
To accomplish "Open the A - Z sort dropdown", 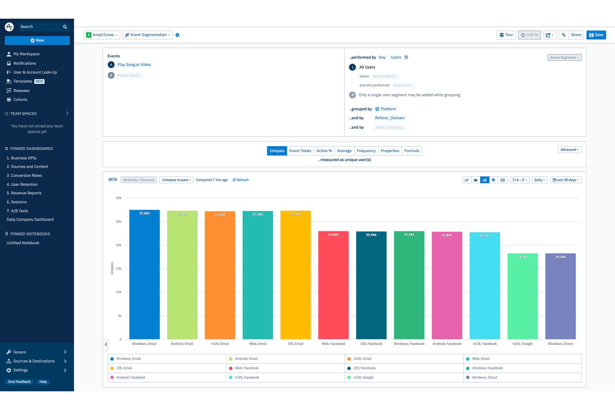I will click(520, 180).
